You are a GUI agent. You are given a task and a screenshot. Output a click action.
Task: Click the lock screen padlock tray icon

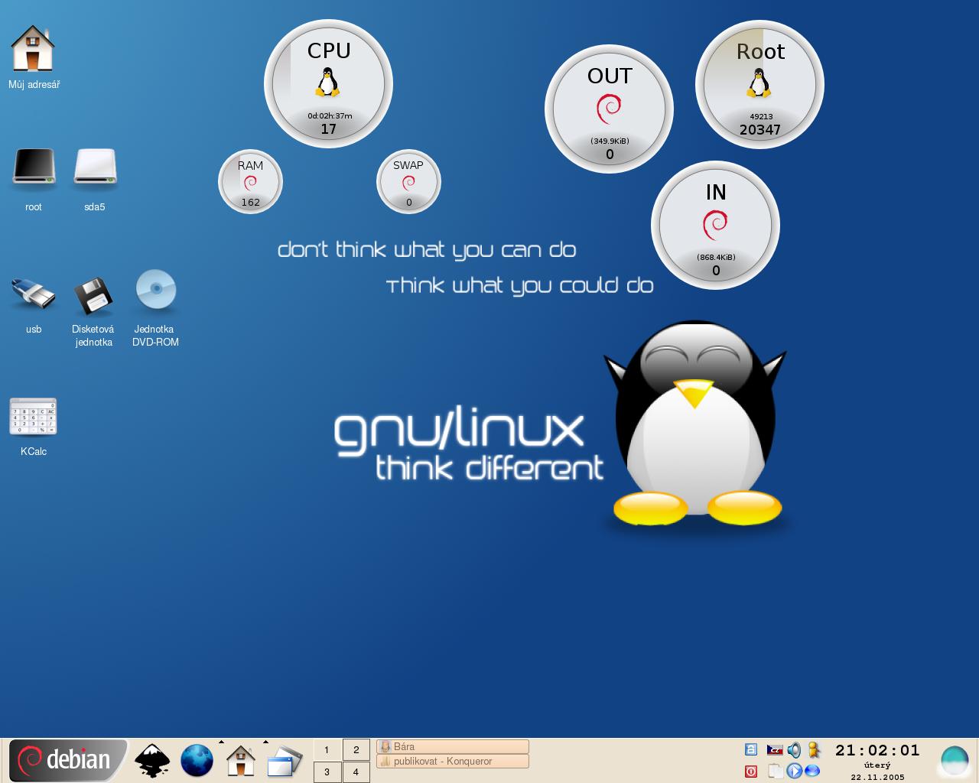[x=751, y=750]
